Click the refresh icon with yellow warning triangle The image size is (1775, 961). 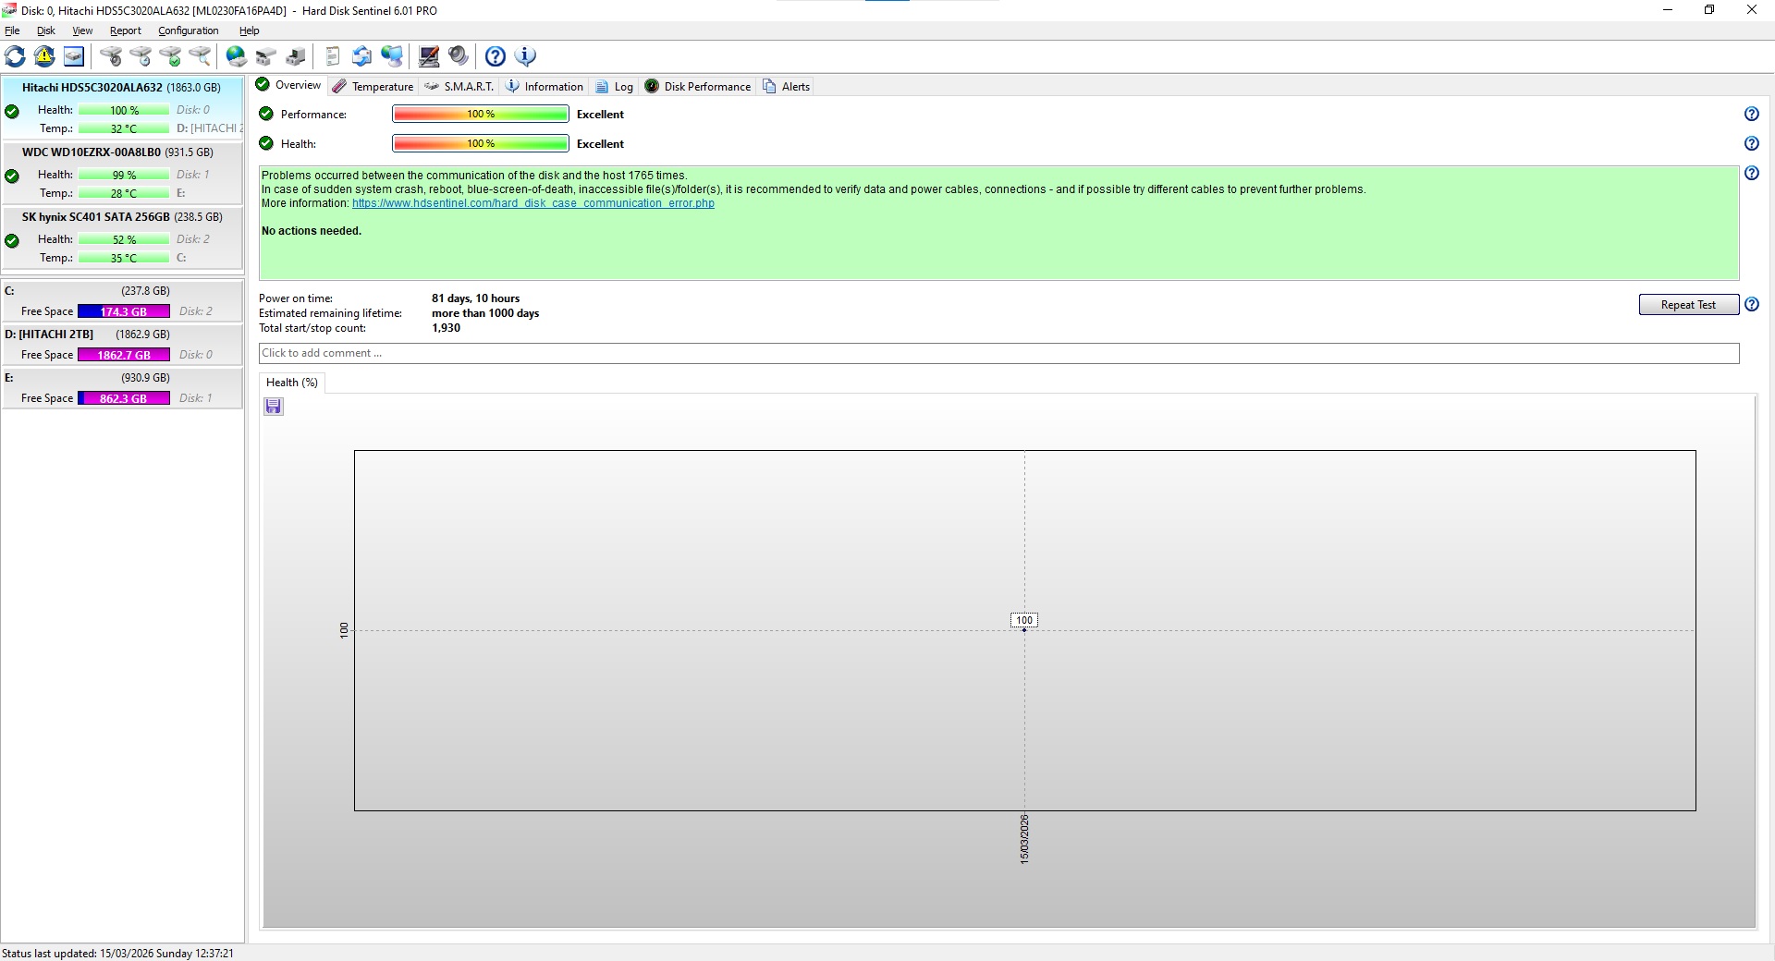44,56
